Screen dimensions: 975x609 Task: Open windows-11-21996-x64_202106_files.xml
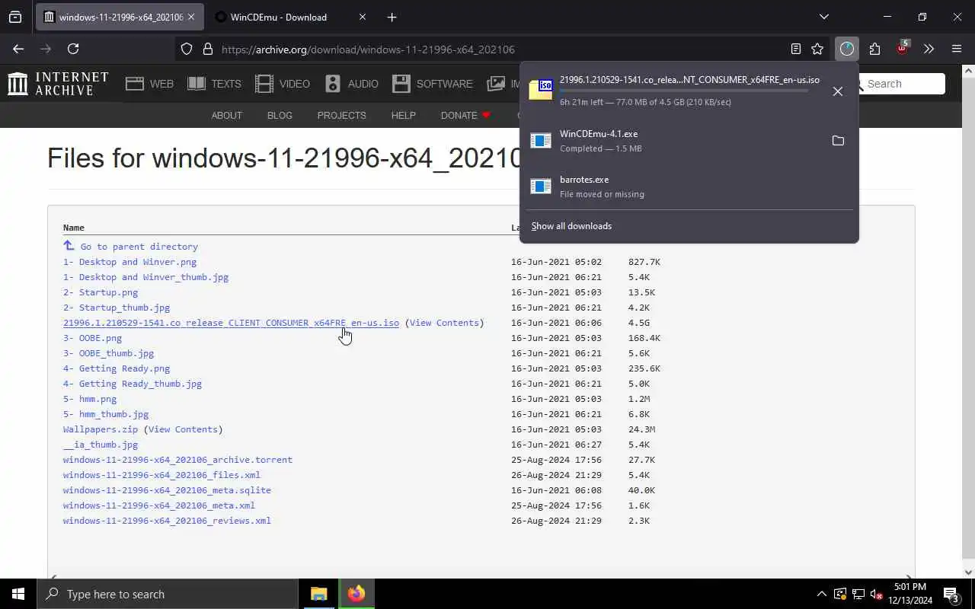point(161,475)
